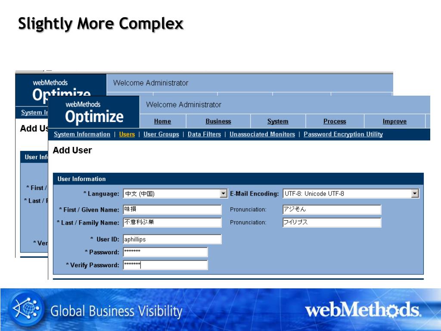Image resolution: width=441 pixels, height=331 pixels.
Task: Click the User ID field
Action: [172, 239]
